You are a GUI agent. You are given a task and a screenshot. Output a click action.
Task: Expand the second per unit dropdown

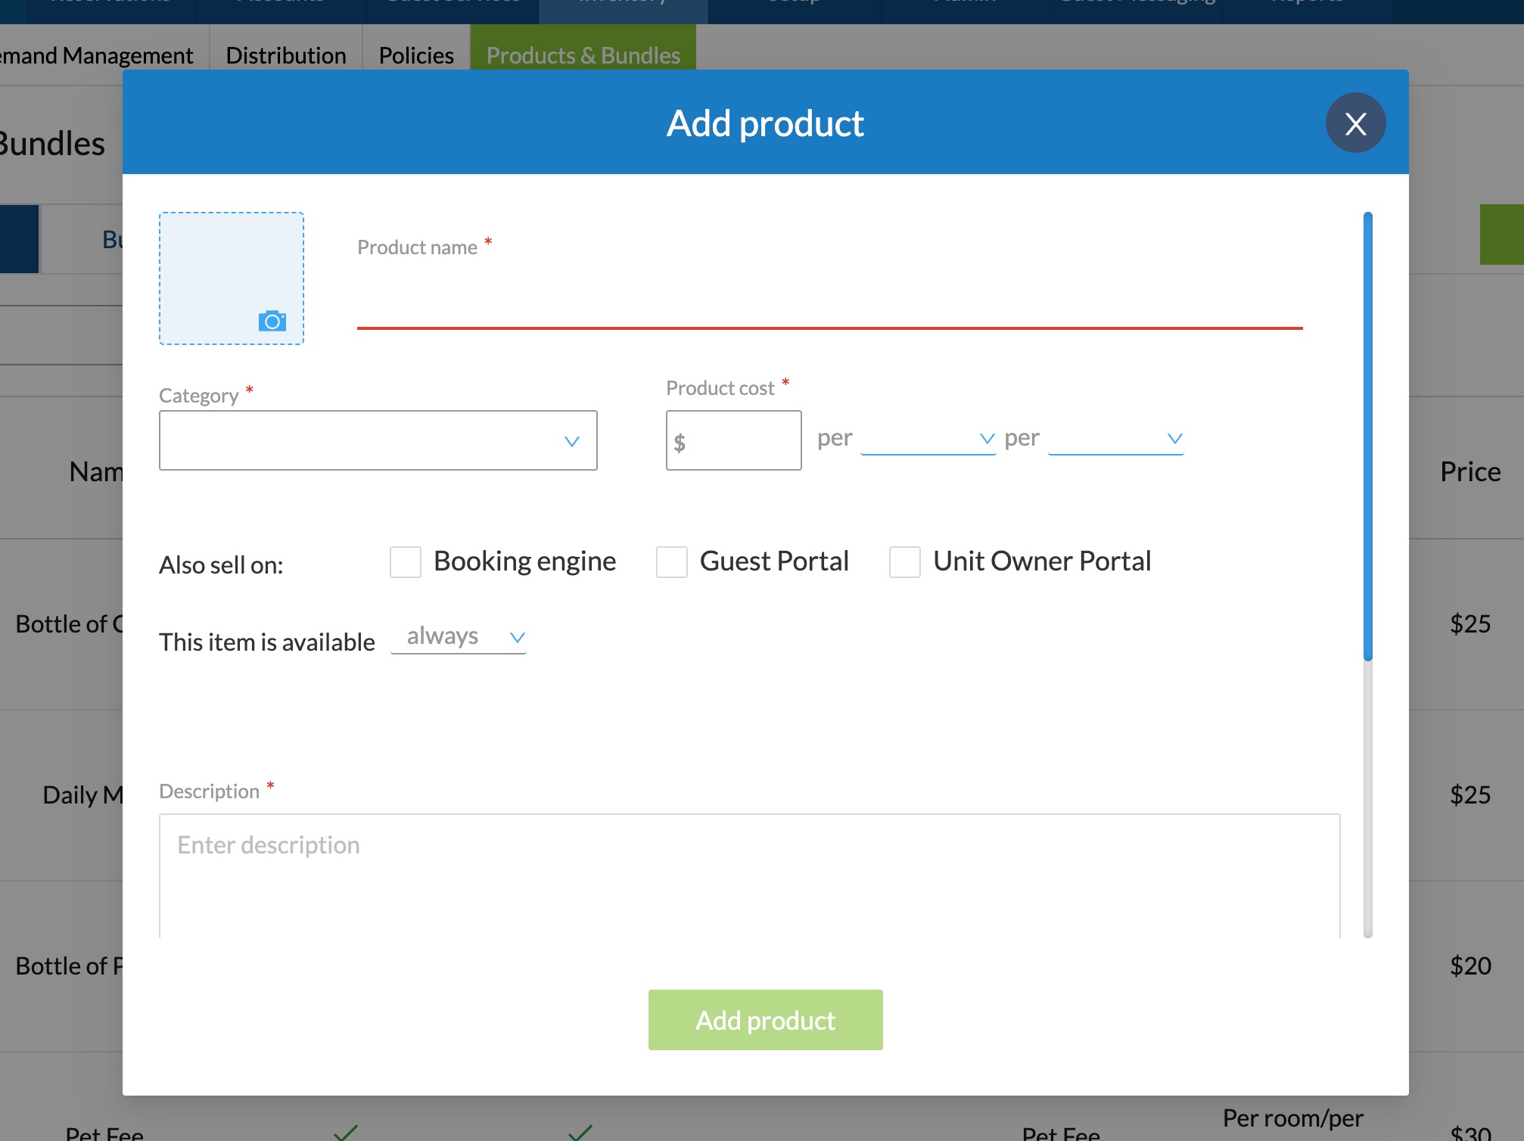click(x=1115, y=438)
